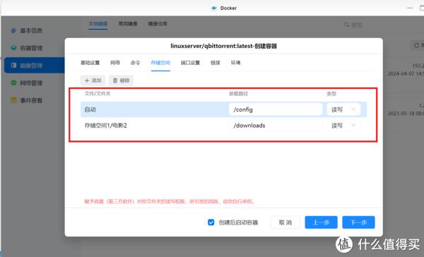Click the Docker whale icon in title bar
Image resolution: width=424 pixels, height=257 pixels.
[214, 8]
